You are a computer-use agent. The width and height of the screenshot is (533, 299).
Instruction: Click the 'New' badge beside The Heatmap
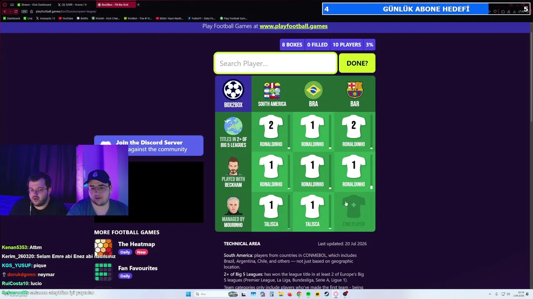(142, 252)
